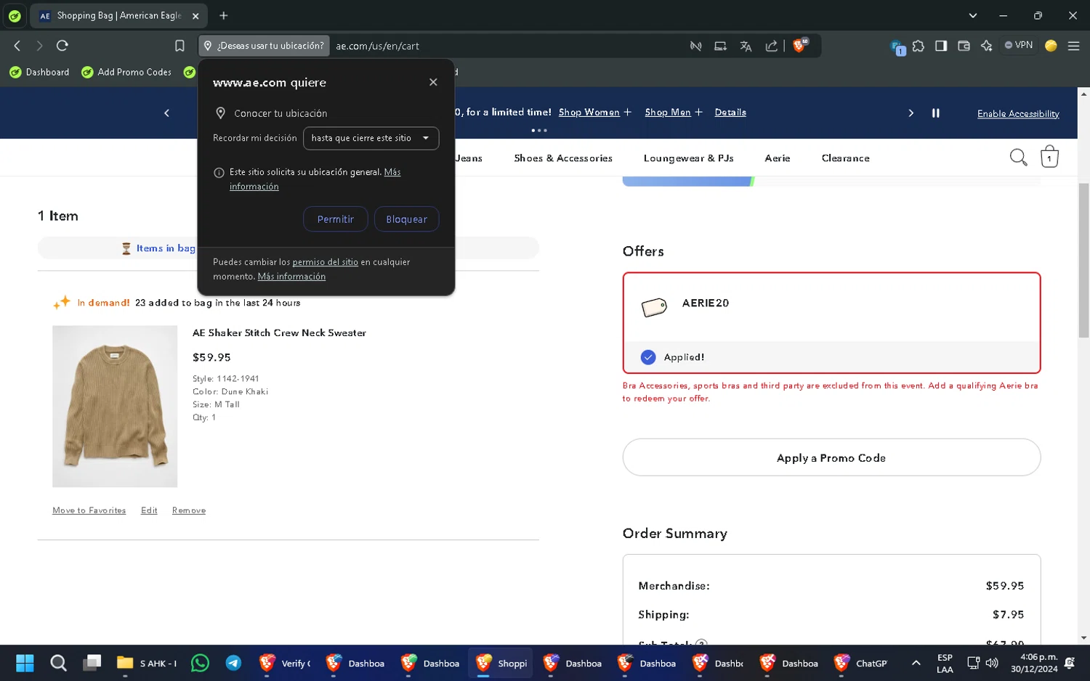Go back using the browser back arrow
1090x681 pixels.
17,46
